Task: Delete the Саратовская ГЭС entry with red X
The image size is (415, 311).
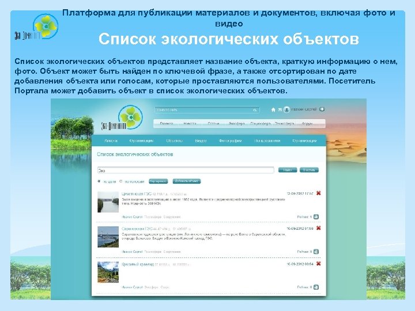Action: point(318,228)
